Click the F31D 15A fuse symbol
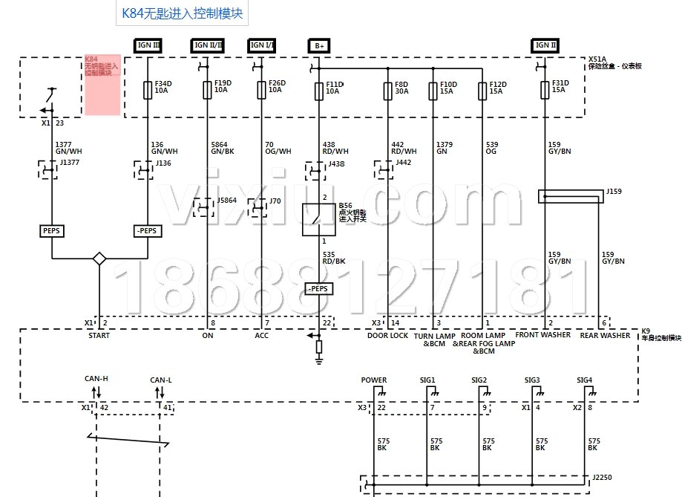 pyautogui.click(x=545, y=90)
